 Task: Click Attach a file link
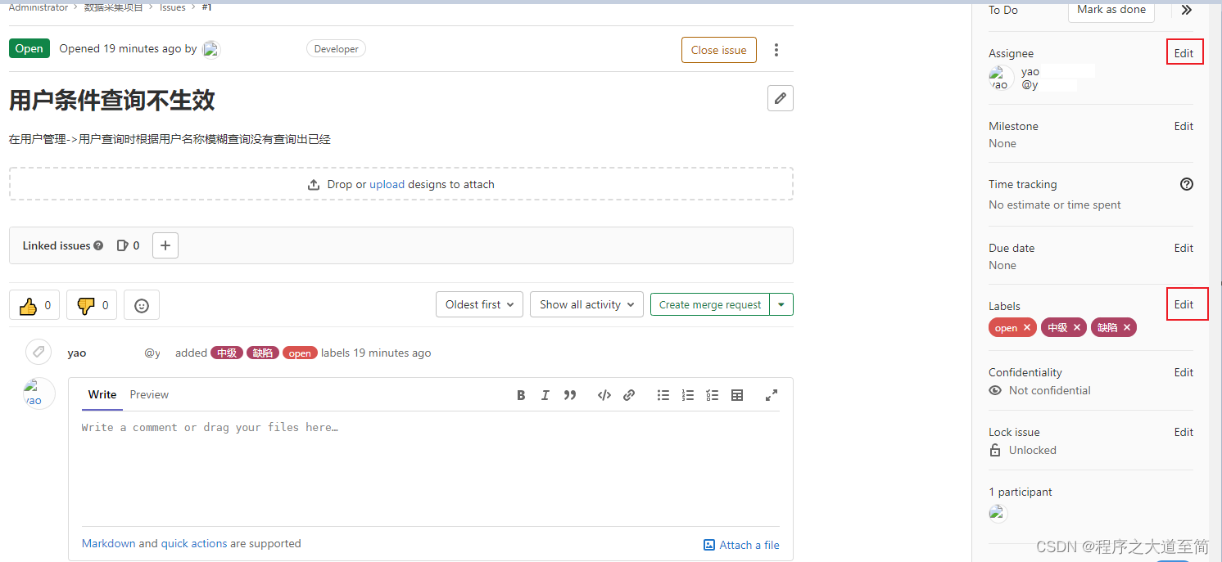741,545
